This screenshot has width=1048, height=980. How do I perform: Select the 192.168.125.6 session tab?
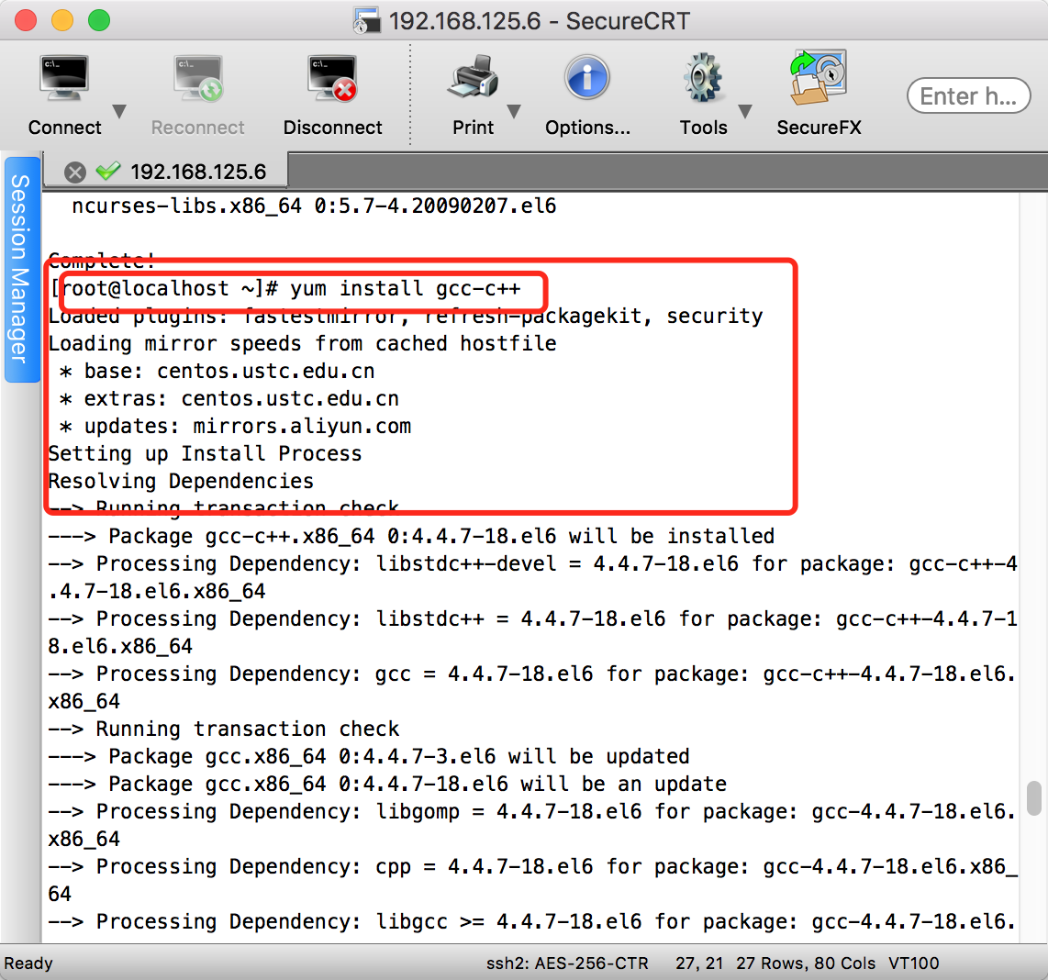166,171
